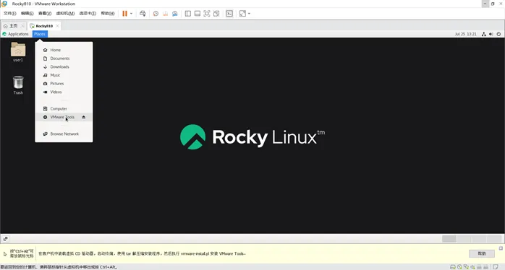The image size is (505, 270).
Task: Open Documents from the Places menu
Action: tap(64, 58)
